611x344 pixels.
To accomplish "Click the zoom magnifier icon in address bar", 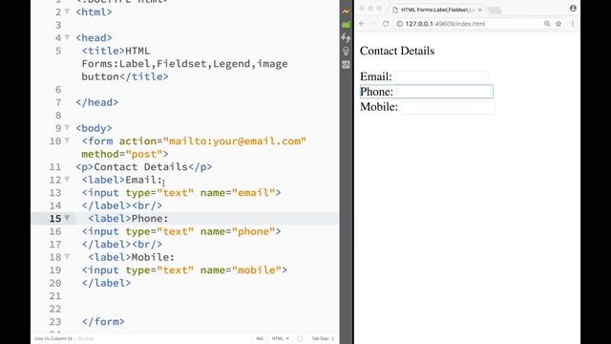I will pos(547,24).
